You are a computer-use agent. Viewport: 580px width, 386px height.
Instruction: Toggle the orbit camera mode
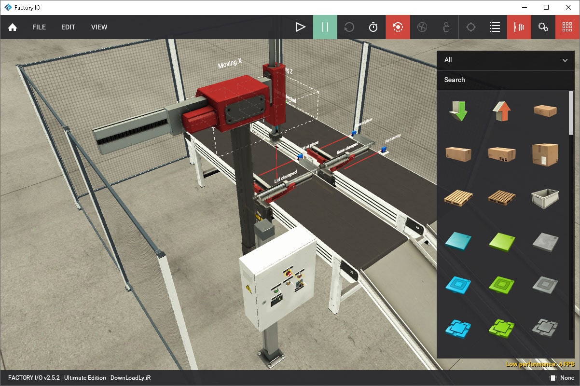point(398,27)
